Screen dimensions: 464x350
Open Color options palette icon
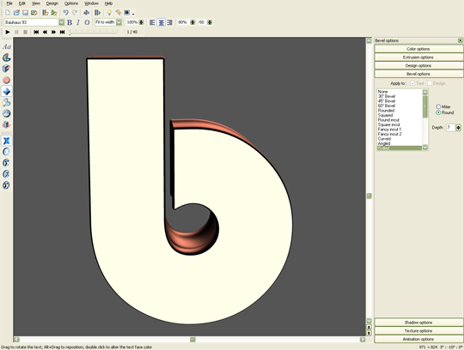click(x=7, y=57)
